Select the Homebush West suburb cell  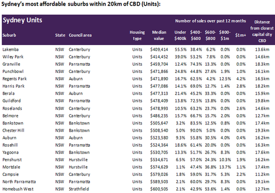[18, 189]
